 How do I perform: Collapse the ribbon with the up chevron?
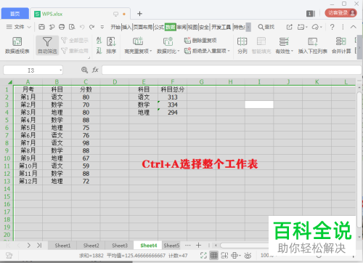pyautogui.click(x=354, y=27)
